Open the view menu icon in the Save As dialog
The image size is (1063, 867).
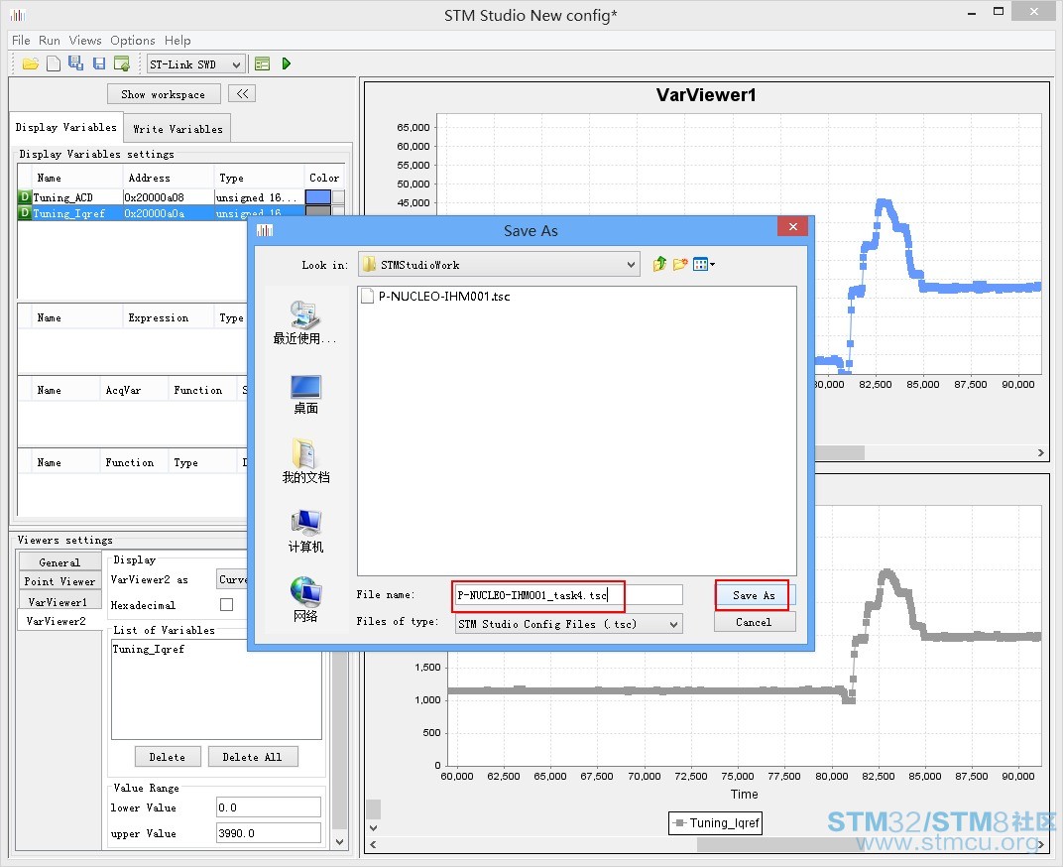(703, 264)
